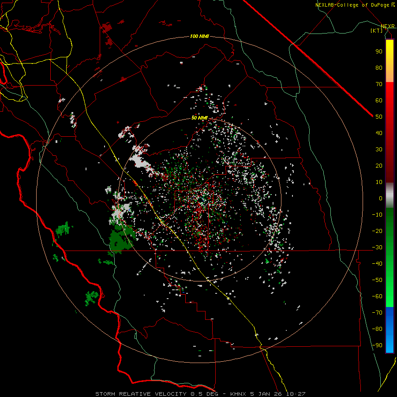
Task: Click the -10 value on the velocity scale
Action: pos(377,215)
